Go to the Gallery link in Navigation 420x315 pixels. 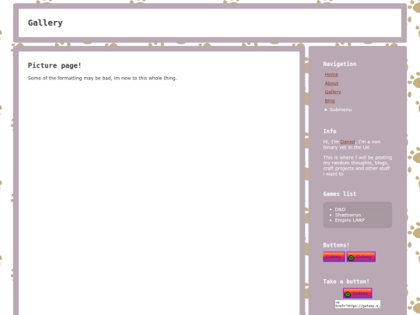[333, 92]
